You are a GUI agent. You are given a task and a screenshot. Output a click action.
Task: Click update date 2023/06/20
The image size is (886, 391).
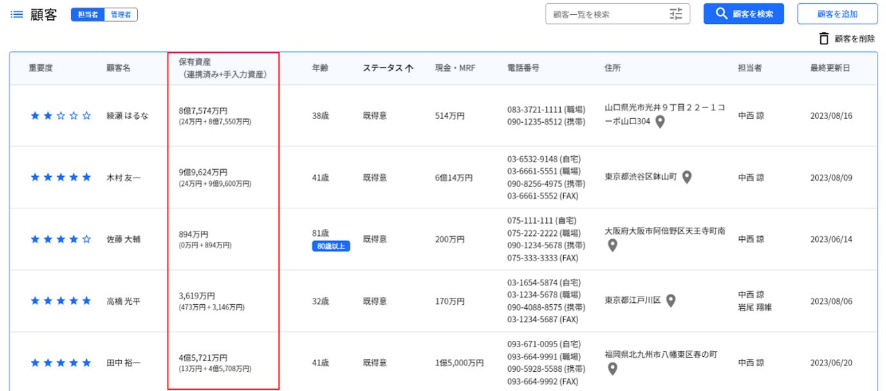pos(831,363)
